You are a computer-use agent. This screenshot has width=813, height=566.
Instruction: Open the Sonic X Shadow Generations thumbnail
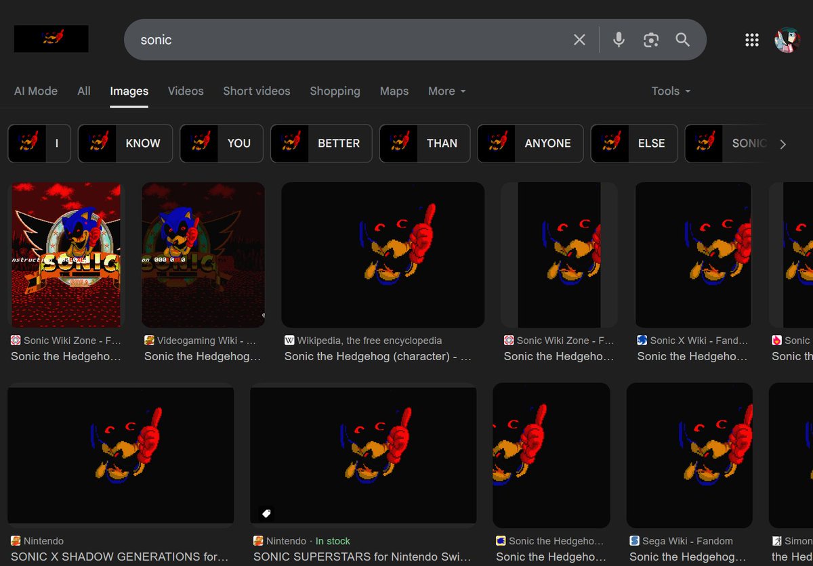(x=121, y=456)
